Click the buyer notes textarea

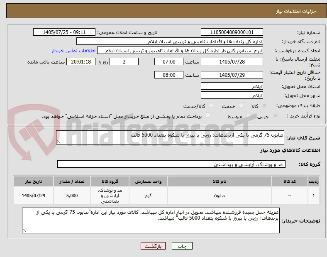click(x=151, y=220)
